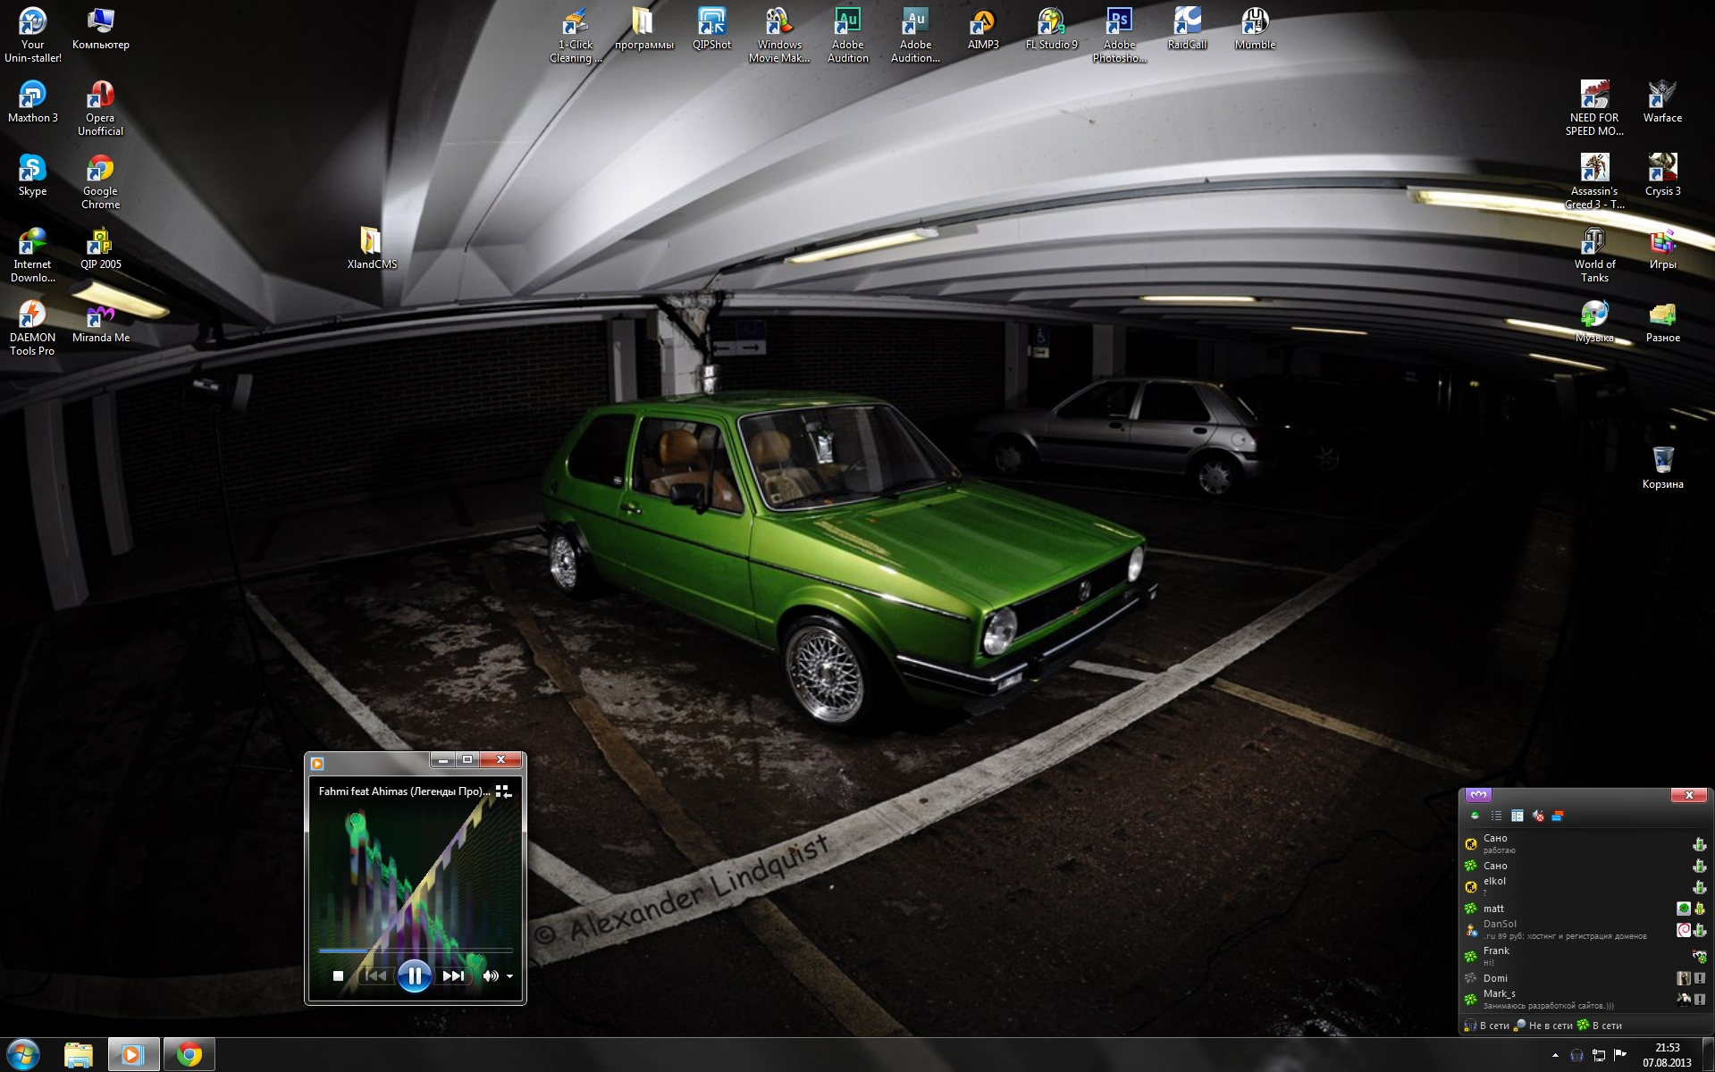Go to previous track in media player

tap(375, 976)
